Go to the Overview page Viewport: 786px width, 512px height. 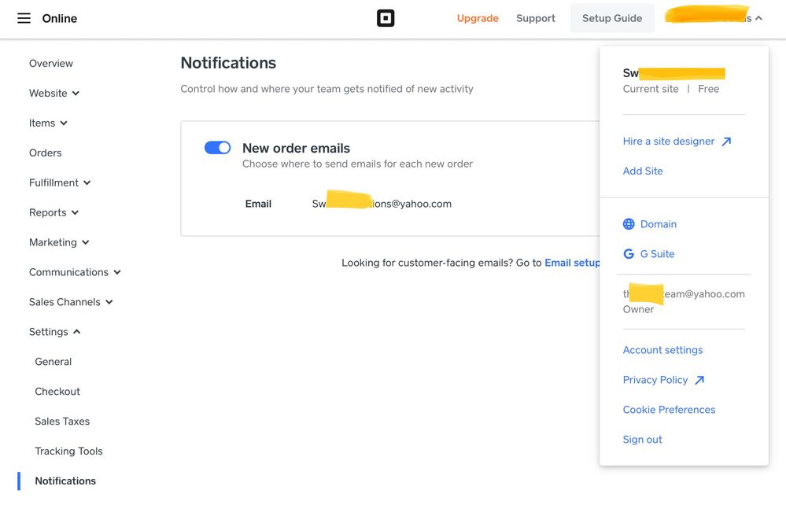pyautogui.click(x=51, y=63)
